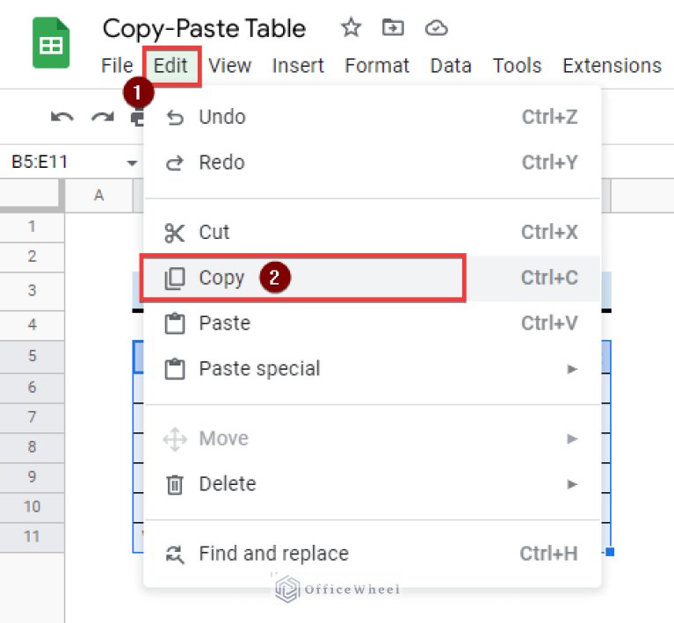Select row 5 header

click(x=32, y=357)
